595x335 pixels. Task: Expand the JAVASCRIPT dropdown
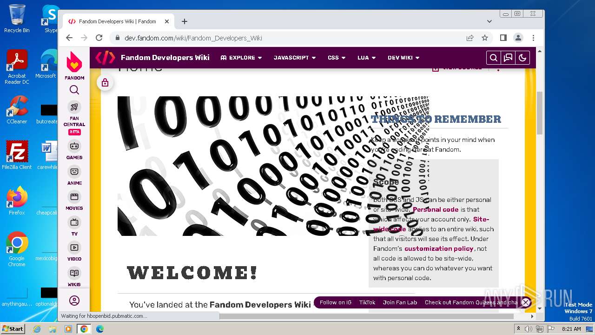[x=295, y=58]
